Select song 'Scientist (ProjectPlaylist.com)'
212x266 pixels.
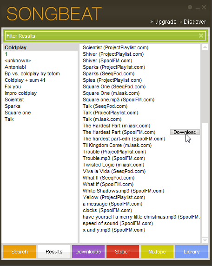tap(115, 47)
